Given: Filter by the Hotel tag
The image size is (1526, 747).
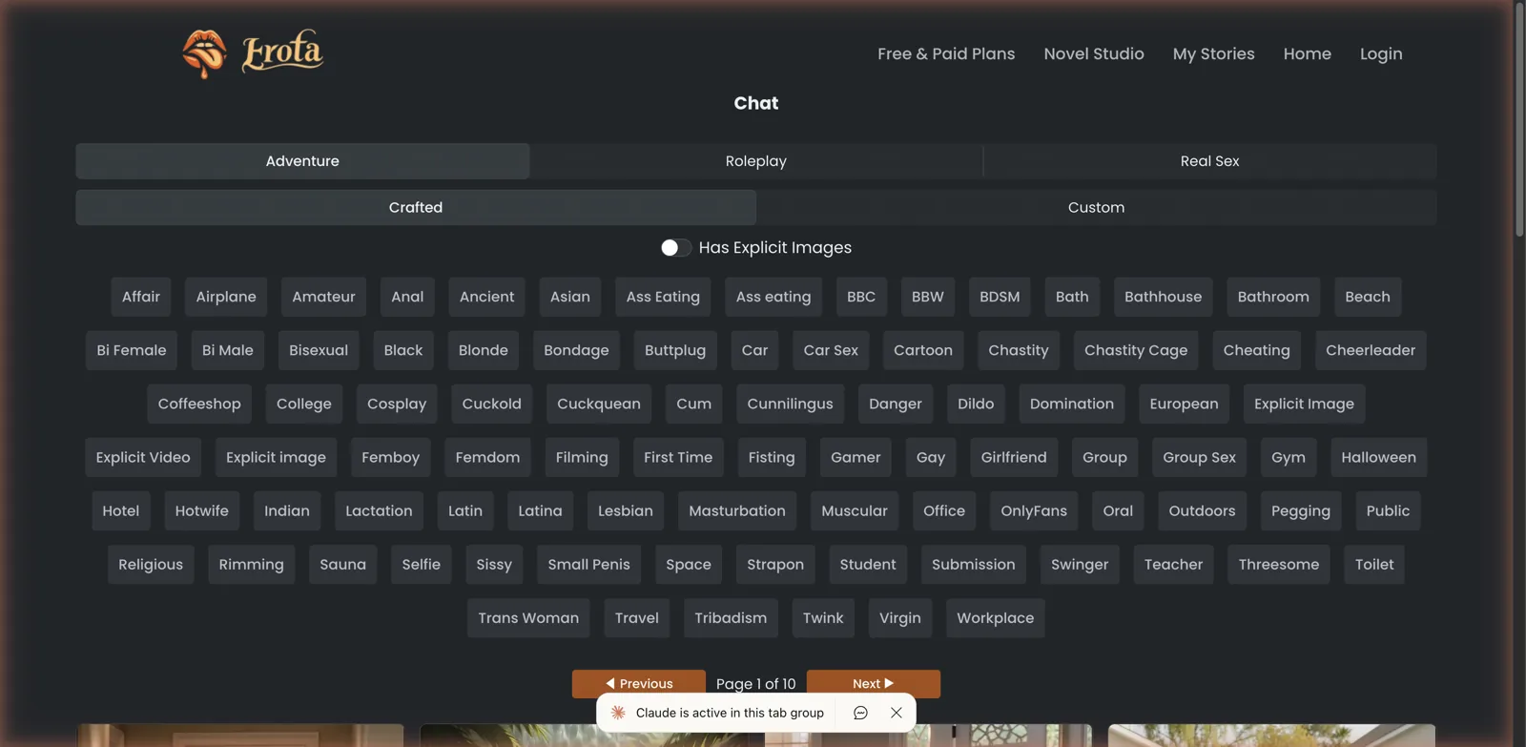Looking at the screenshot, I should (120, 510).
